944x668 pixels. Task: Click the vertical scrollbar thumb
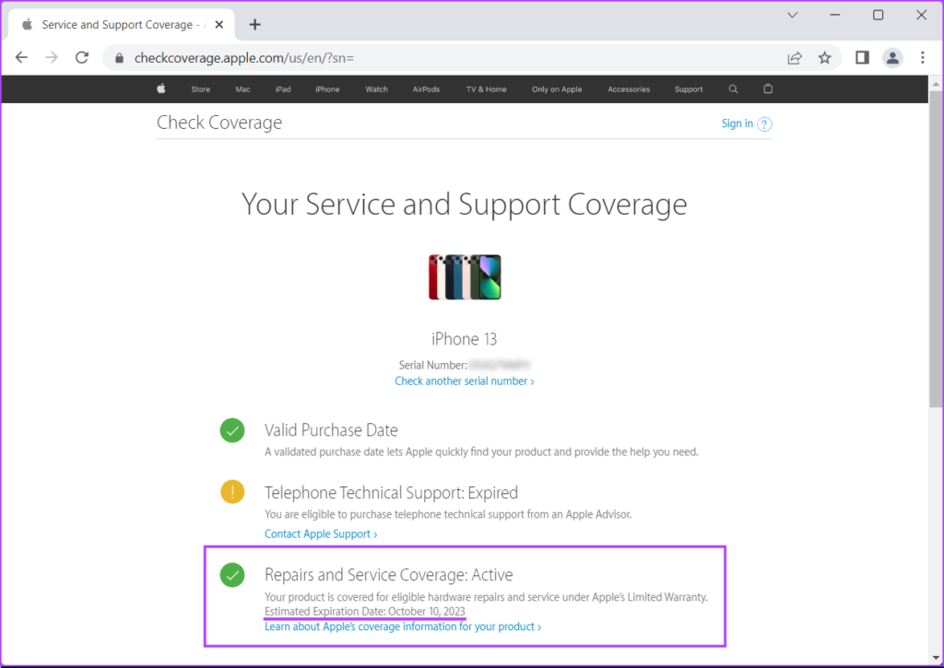click(x=936, y=249)
